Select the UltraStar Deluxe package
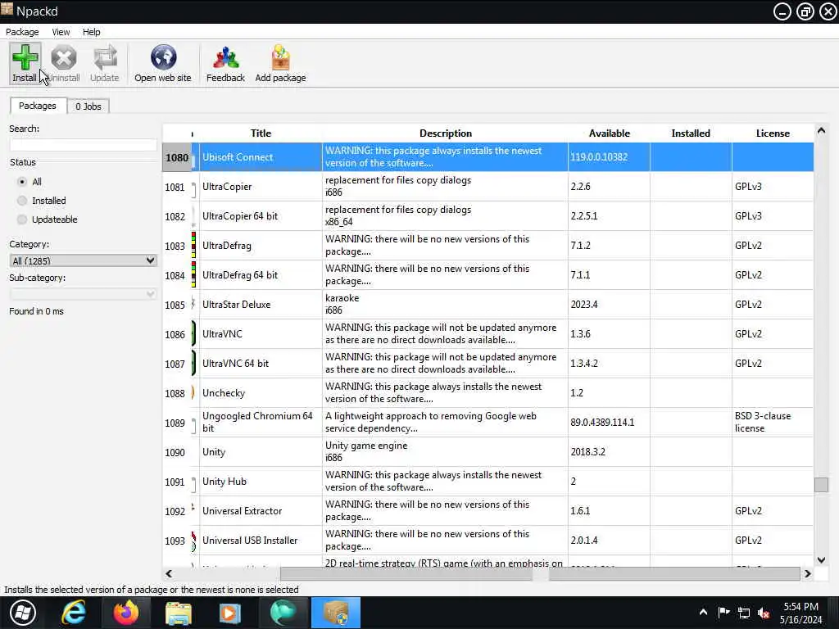Image resolution: width=839 pixels, height=629 pixels. (x=236, y=305)
